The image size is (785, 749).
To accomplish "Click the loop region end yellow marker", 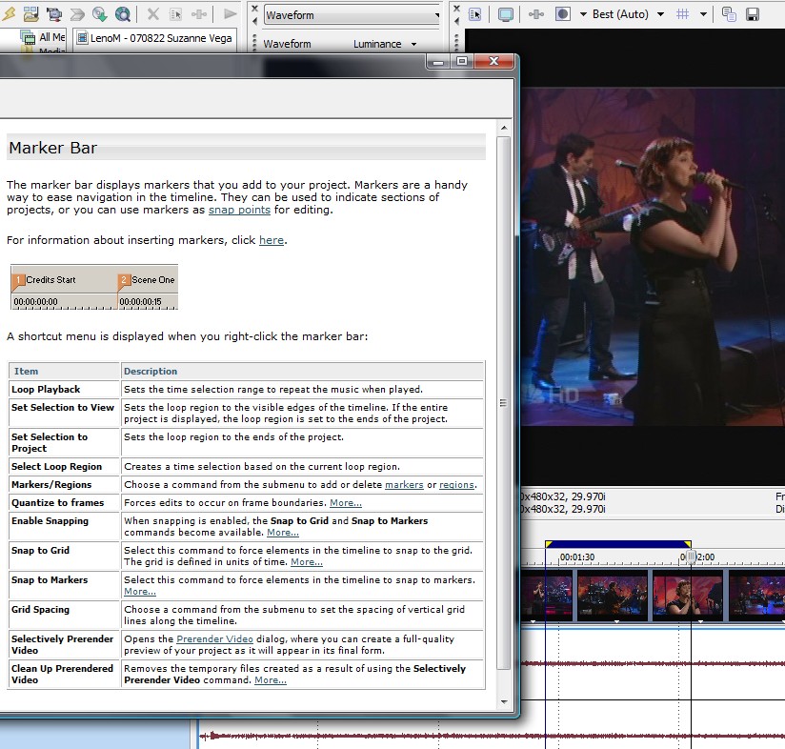I will [x=688, y=544].
